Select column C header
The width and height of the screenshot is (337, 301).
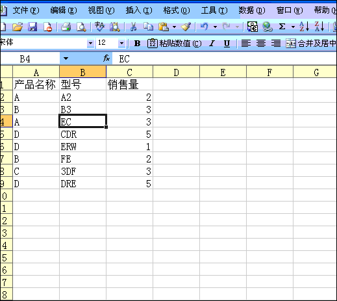pyautogui.click(x=129, y=72)
